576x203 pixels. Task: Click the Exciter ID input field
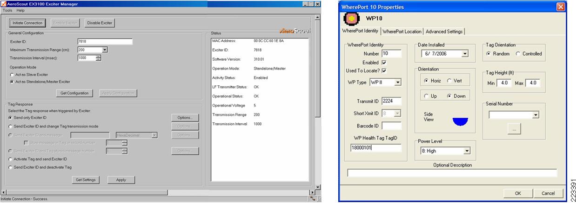pos(105,42)
